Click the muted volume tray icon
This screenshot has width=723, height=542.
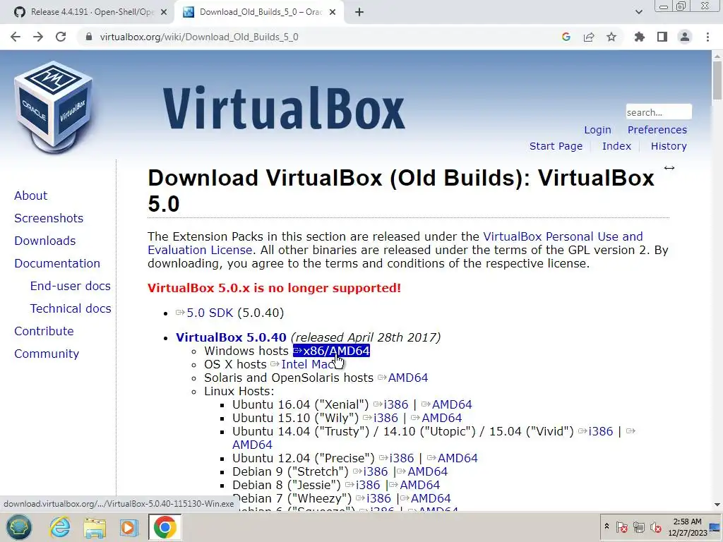point(655,526)
